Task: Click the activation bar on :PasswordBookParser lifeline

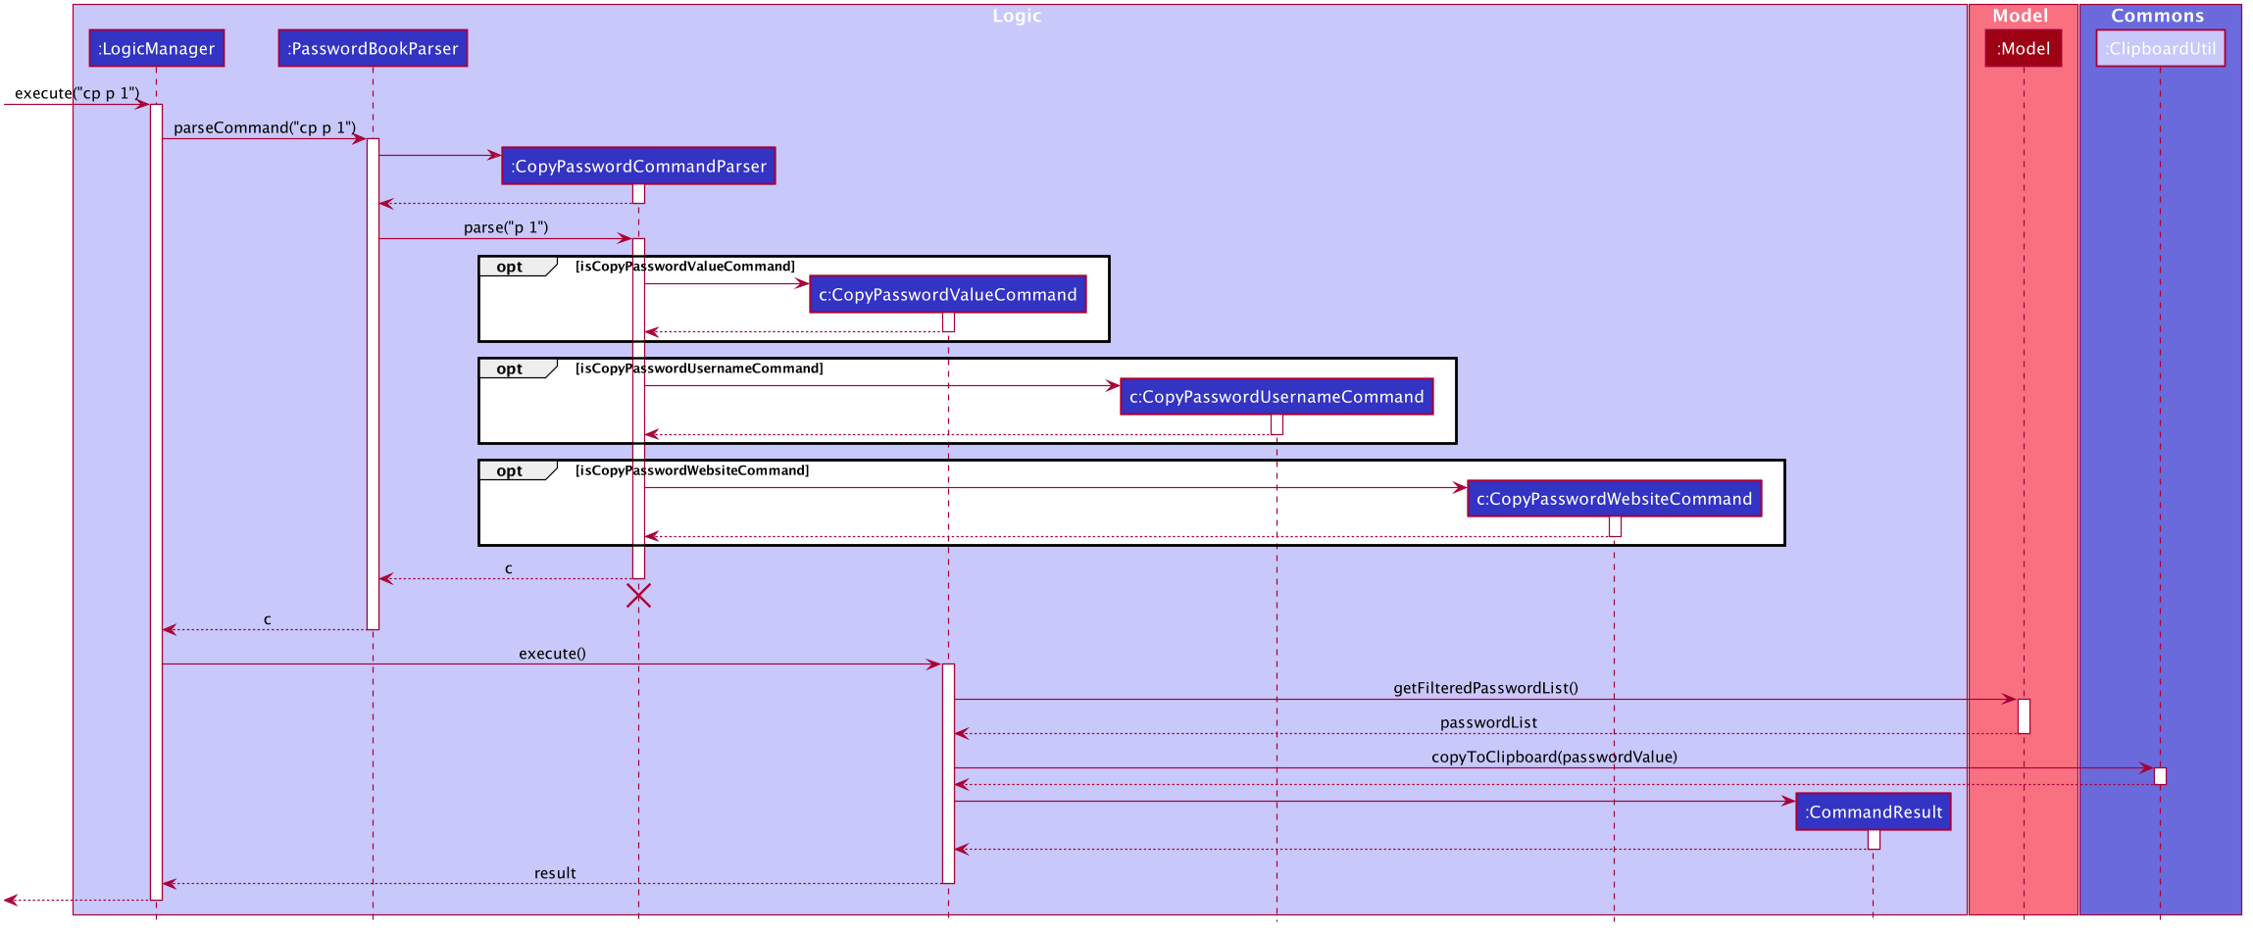Action: [x=373, y=384]
